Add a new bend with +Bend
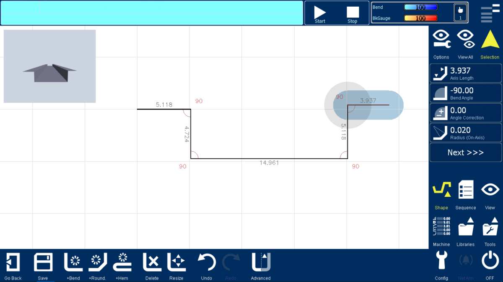 click(73, 266)
